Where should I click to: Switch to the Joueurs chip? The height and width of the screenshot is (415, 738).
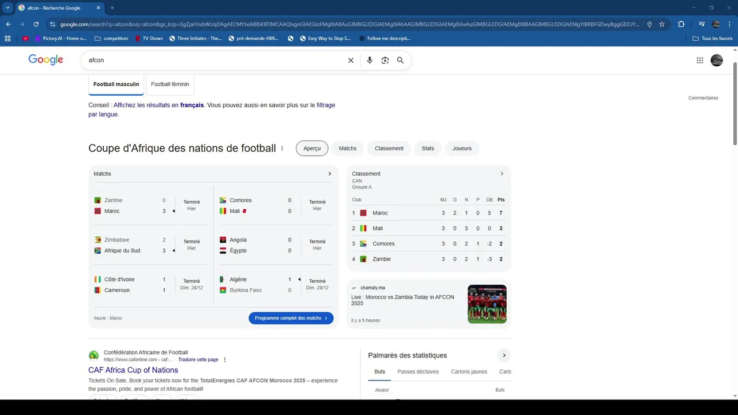tap(462, 148)
